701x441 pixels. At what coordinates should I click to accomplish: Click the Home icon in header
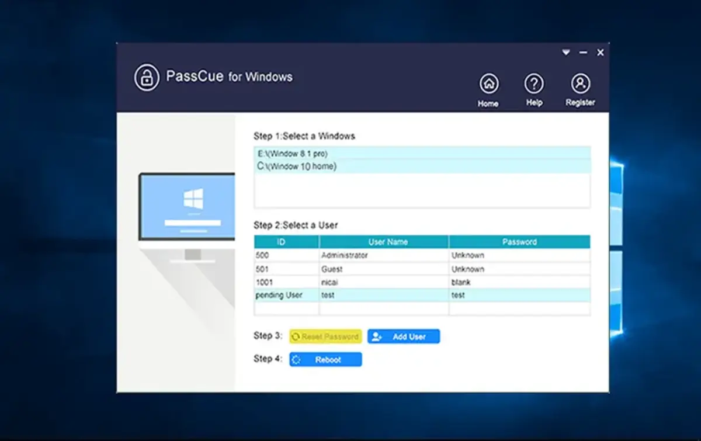click(488, 84)
